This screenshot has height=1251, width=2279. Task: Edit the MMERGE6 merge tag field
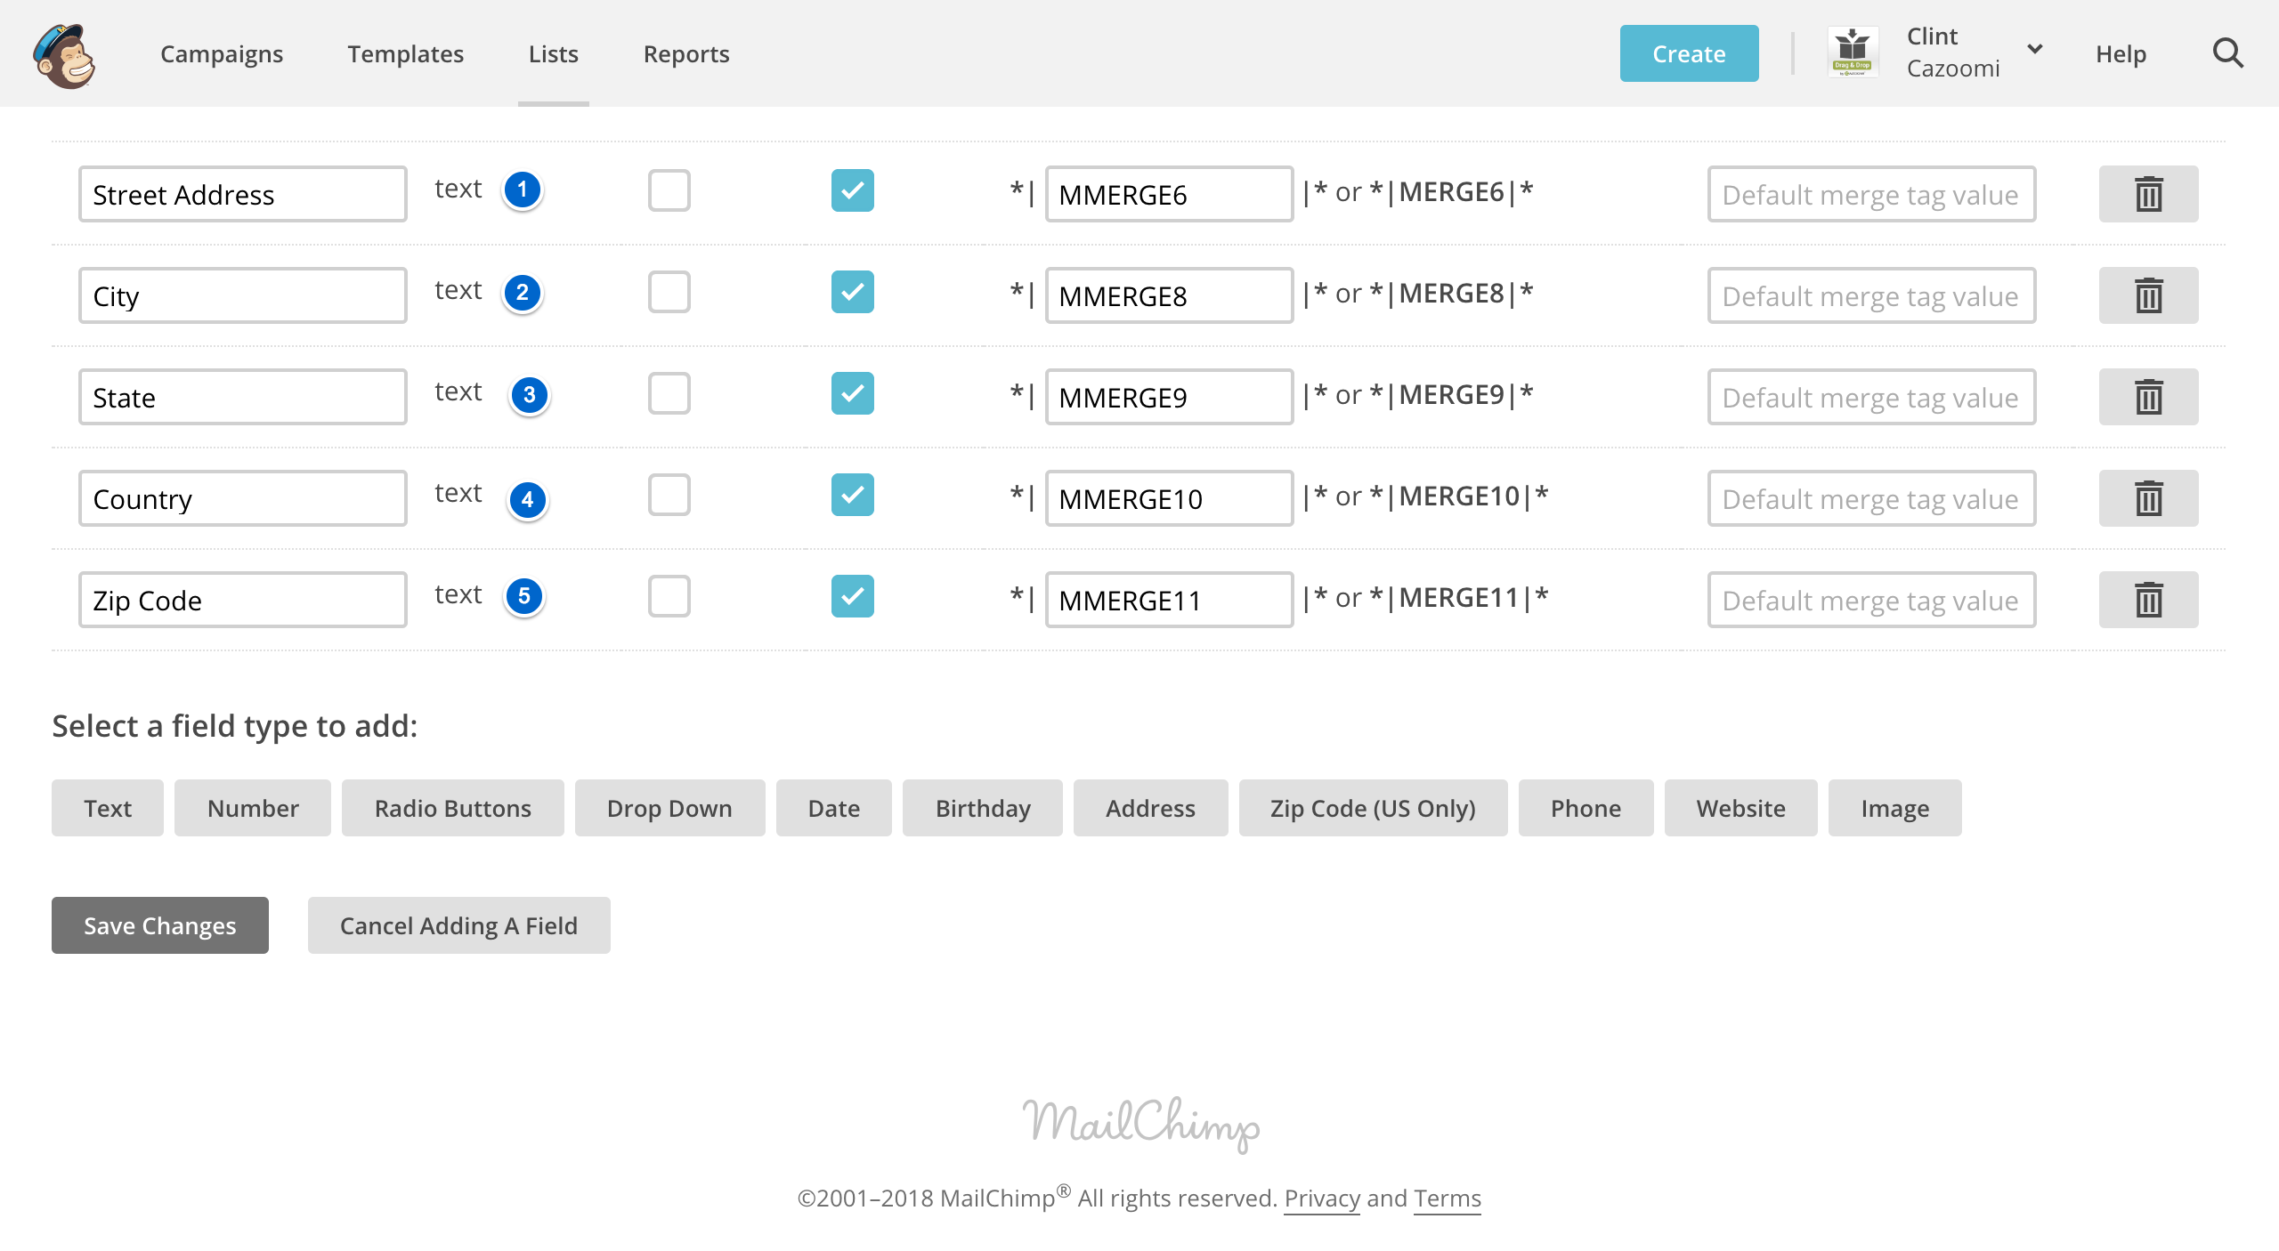[x=1169, y=194]
